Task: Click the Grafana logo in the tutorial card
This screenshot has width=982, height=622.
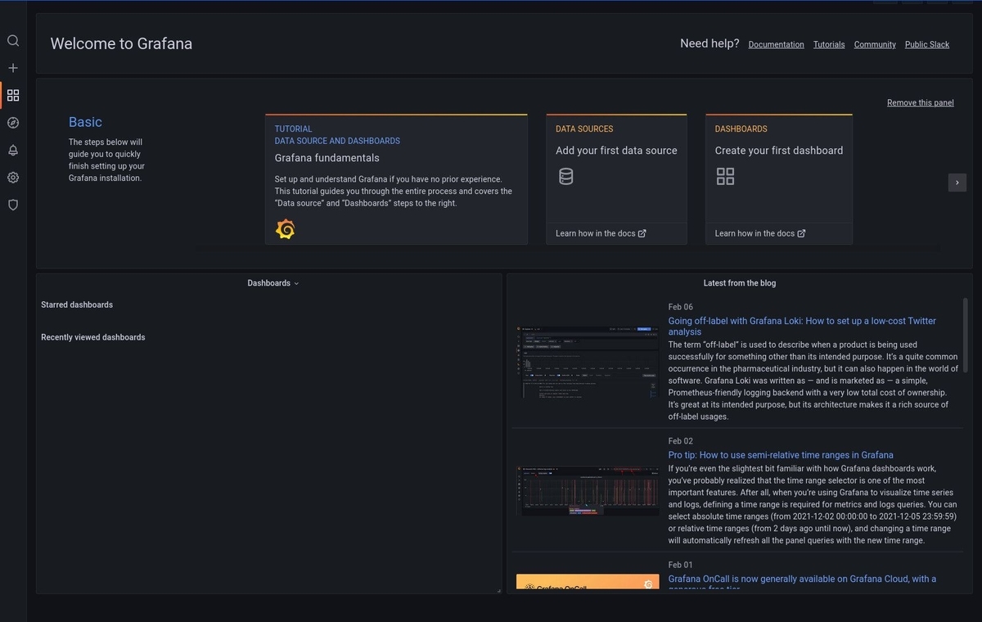Action: [x=285, y=228]
